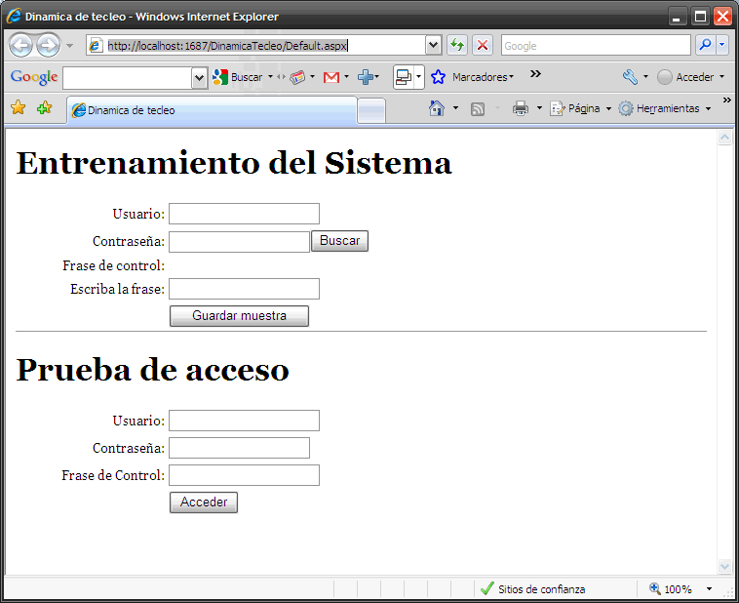Click Sitios de confianza security zone
Viewport: 739px width, 603px height.
(x=532, y=588)
